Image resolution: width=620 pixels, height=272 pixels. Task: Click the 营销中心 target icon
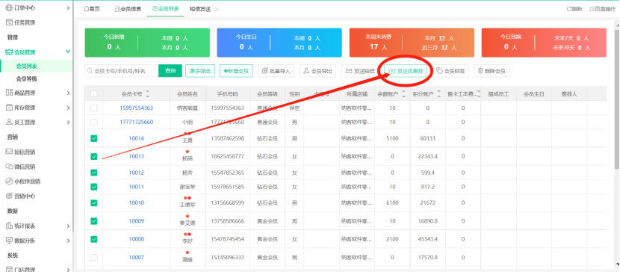[x=9, y=196]
